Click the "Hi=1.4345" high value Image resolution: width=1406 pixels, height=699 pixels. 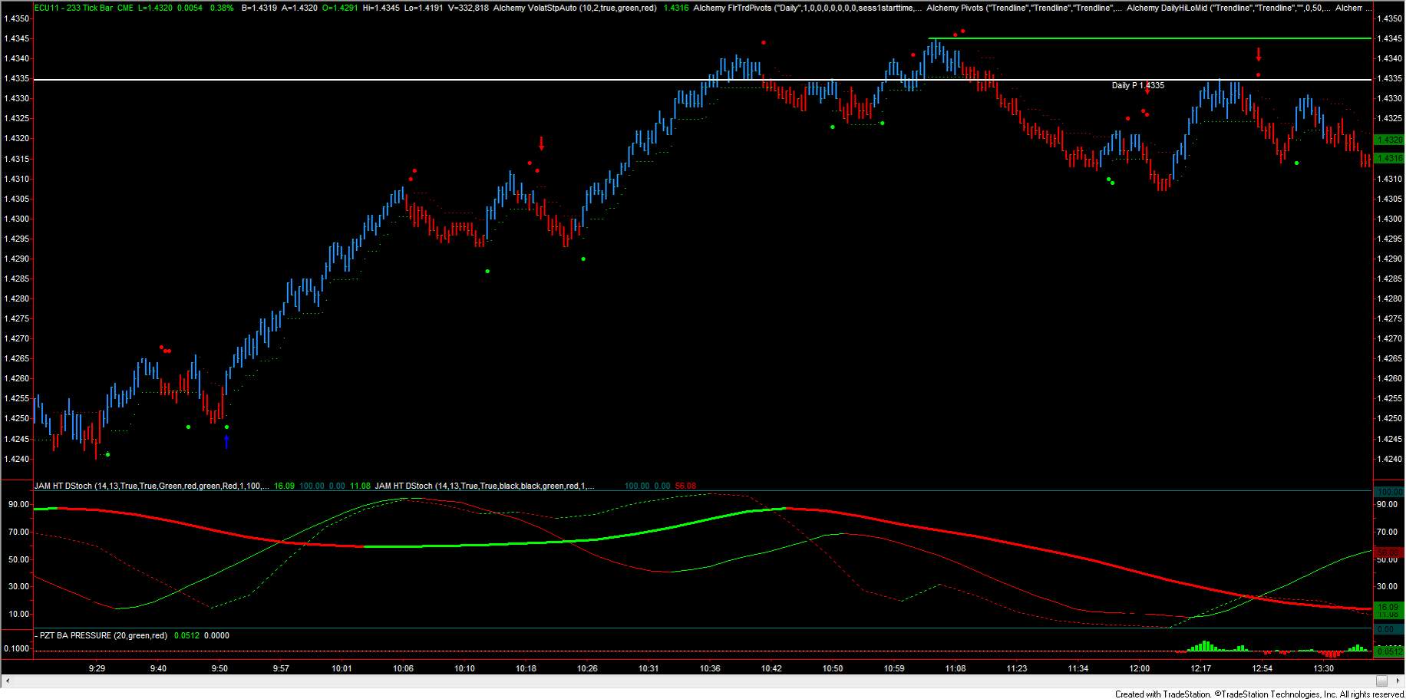[x=381, y=8]
